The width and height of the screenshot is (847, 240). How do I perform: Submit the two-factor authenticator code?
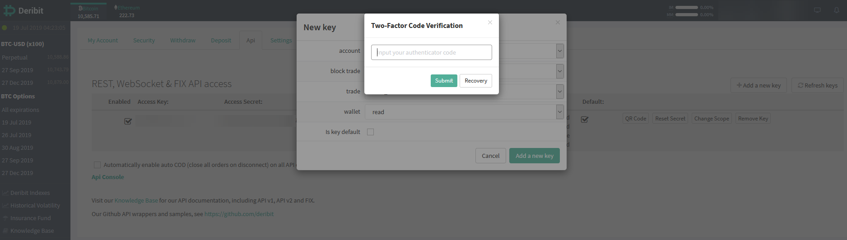click(x=444, y=80)
